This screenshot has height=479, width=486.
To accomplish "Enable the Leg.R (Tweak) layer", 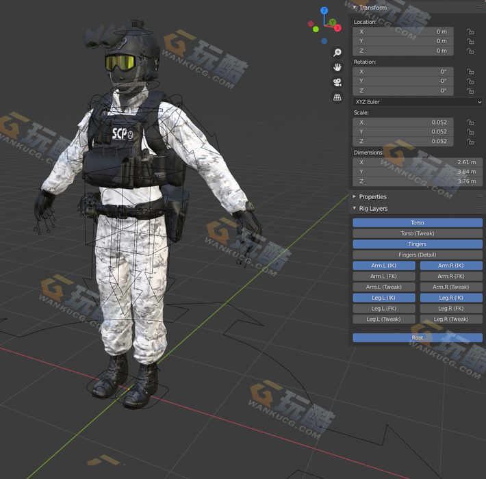I will click(x=451, y=319).
